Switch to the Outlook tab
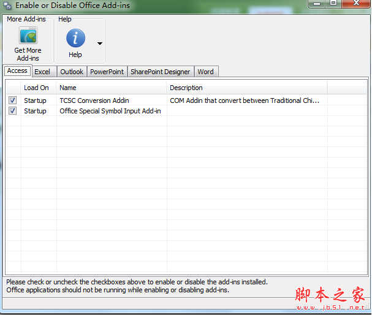Viewport: 372px width, 315px height. coord(72,72)
